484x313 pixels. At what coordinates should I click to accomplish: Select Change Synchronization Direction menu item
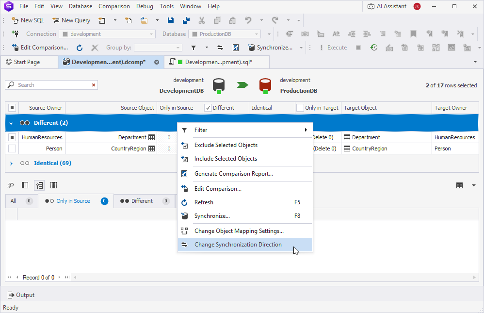tap(238, 245)
